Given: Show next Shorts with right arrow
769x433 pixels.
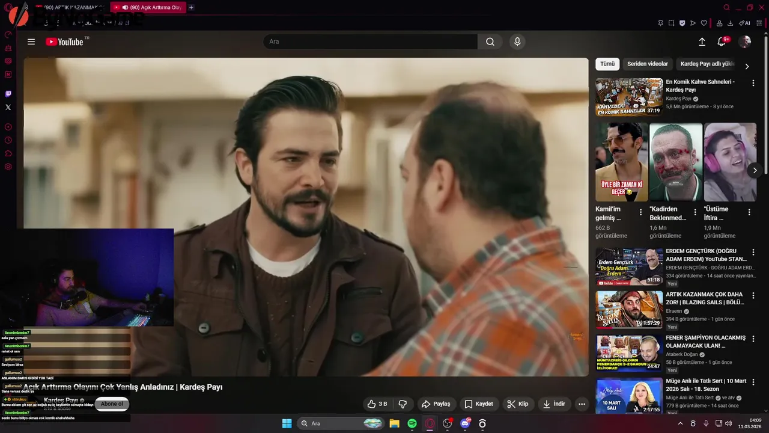Looking at the screenshot, I should tap(755, 171).
